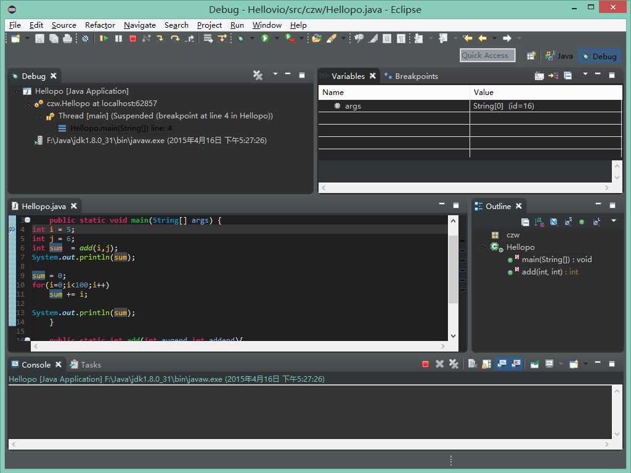Click the Open Perspective icon
631x473 pixels.
pos(531,56)
